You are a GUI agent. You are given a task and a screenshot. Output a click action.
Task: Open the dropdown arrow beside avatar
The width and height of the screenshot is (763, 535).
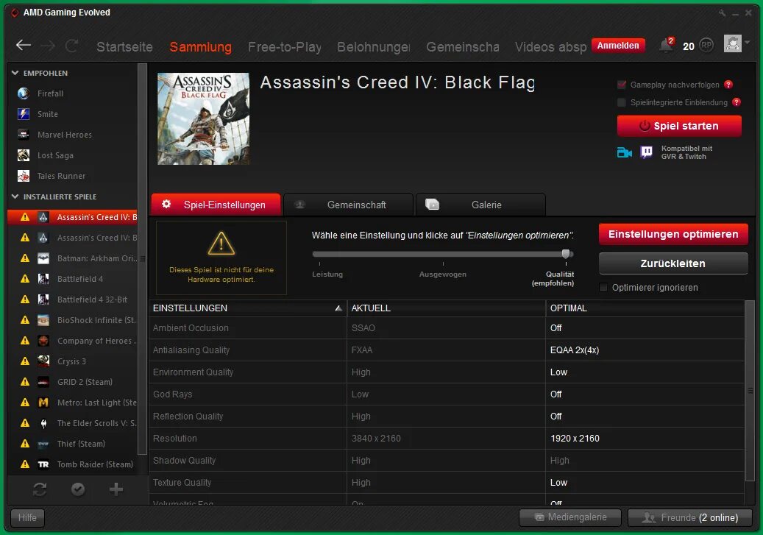point(747,43)
